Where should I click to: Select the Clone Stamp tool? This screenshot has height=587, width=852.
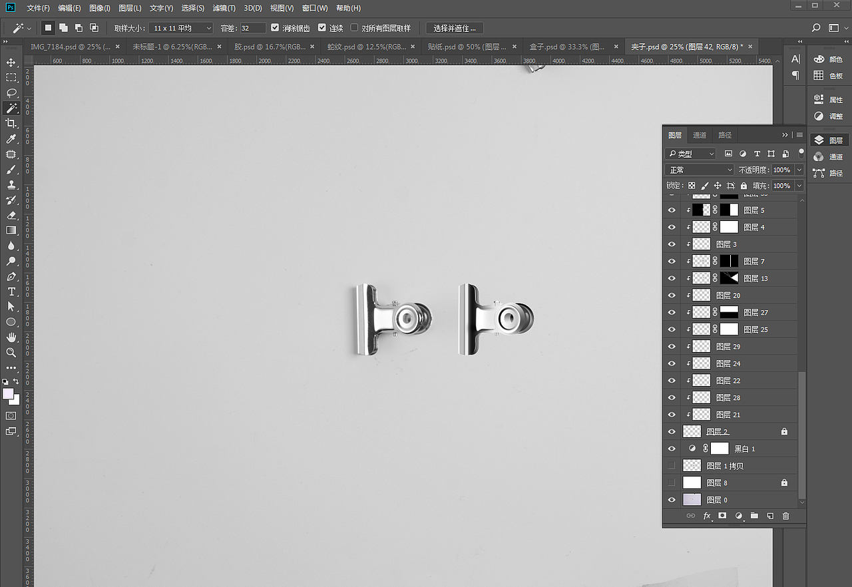(11, 185)
